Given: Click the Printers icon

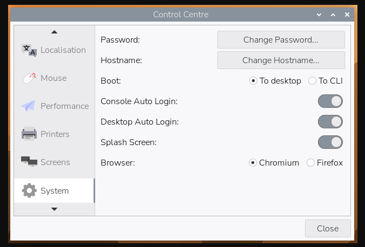Looking at the screenshot, I should click(29, 134).
